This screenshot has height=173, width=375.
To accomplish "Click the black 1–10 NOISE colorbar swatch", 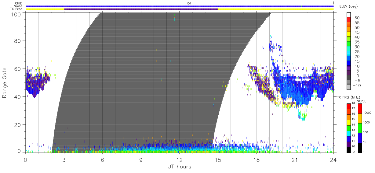I will click(360, 148).
